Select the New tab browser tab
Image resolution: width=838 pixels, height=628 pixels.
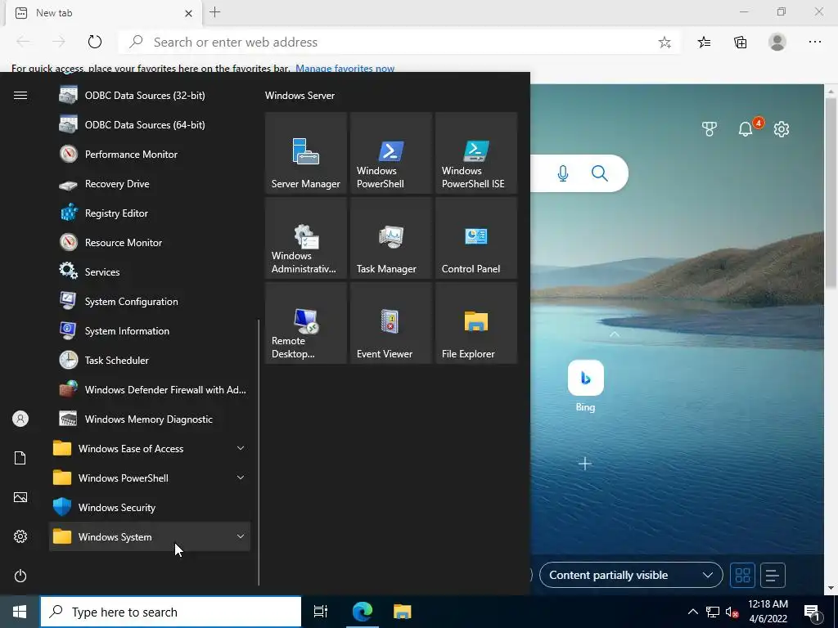(x=104, y=13)
